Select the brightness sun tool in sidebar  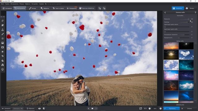point(2,51)
